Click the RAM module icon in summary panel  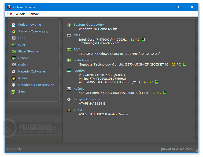tap(69, 49)
